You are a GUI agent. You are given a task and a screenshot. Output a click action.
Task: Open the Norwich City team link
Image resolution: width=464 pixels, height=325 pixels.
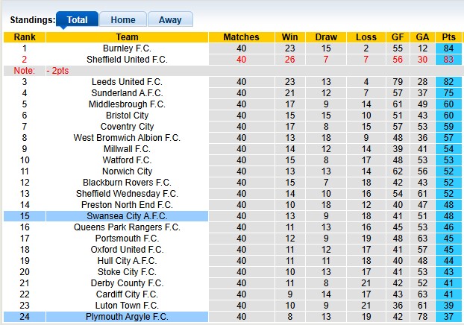click(x=127, y=171)
